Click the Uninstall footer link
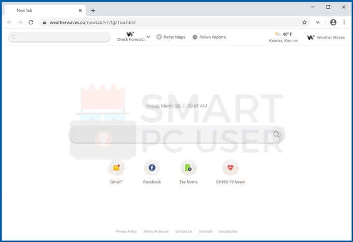353x242 pixels. (x=206, y=232)
